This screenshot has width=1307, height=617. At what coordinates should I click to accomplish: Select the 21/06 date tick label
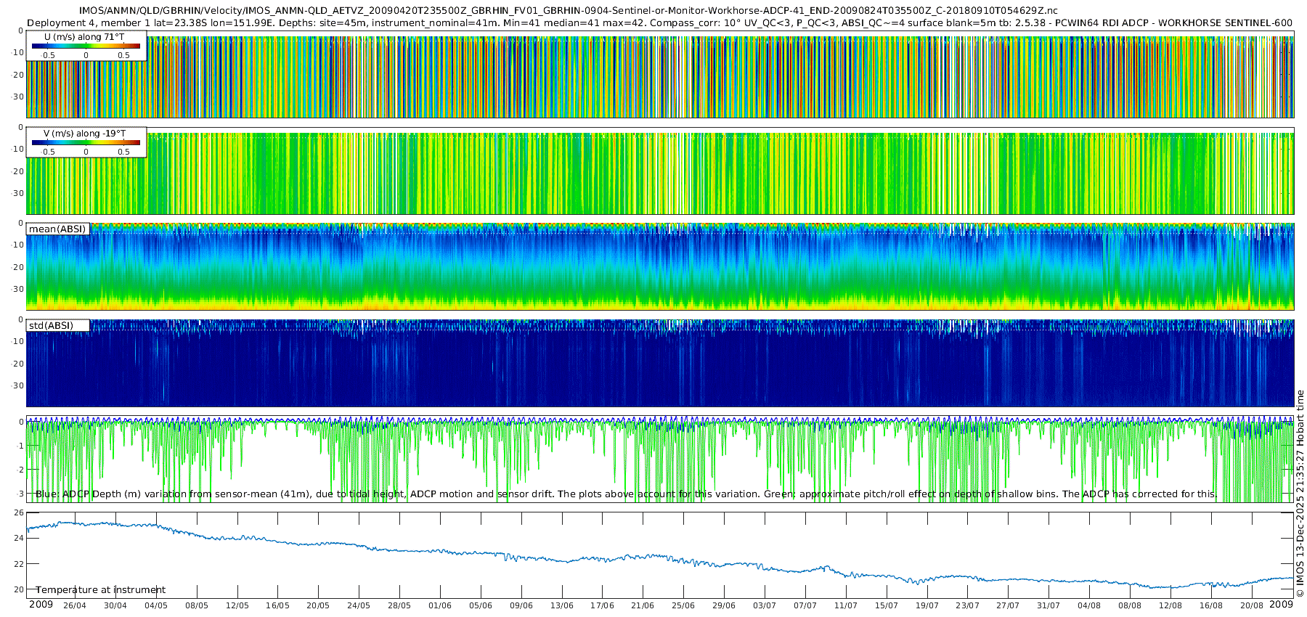pyautogui.click(x=643, y=605)
